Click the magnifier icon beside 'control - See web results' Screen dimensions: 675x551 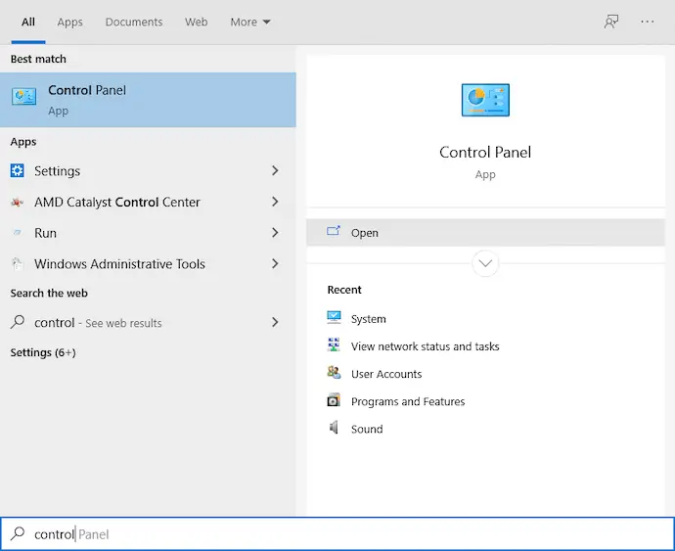(x=18, y=322)
